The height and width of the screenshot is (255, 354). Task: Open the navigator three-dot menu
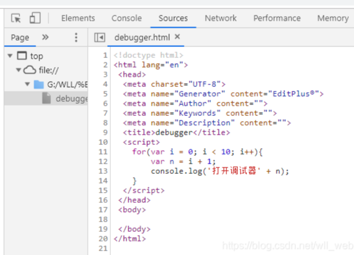(76, 37)
